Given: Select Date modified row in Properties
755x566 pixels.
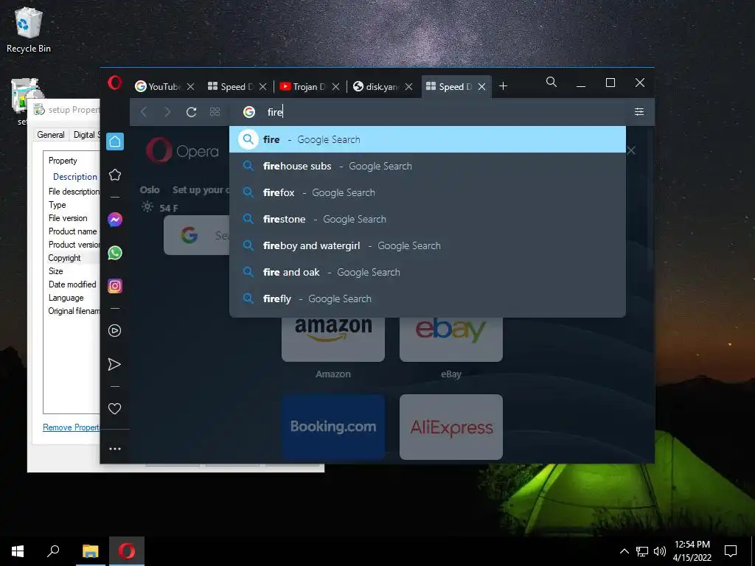Looking at the screenshot, I should [x=72, y=284].
